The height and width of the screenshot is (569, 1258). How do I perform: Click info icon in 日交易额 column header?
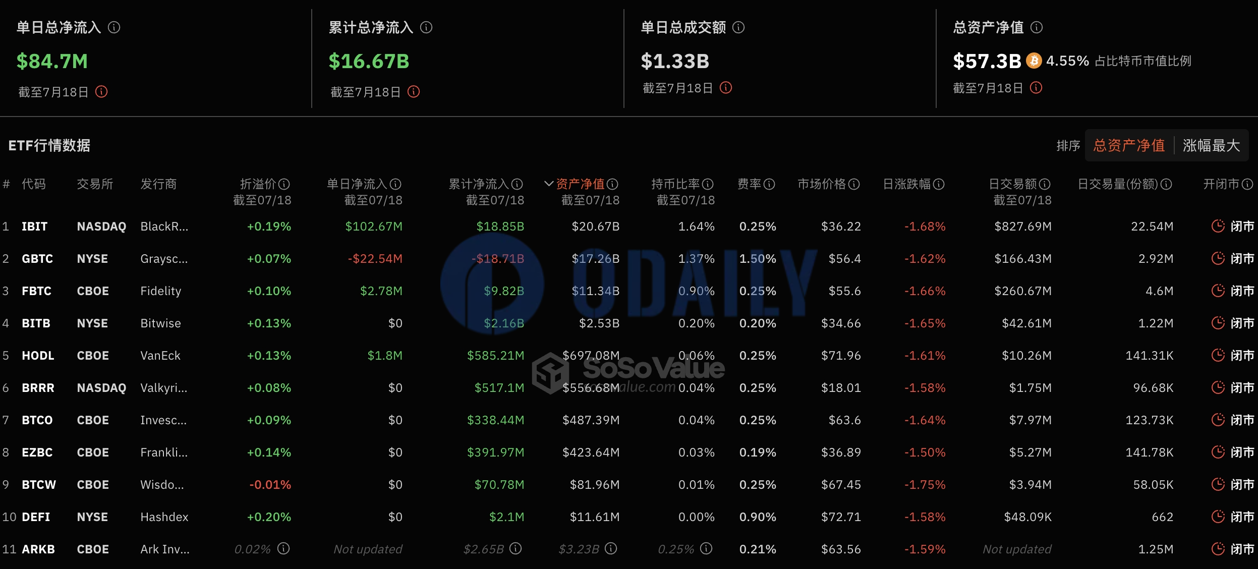[1045, 184]
